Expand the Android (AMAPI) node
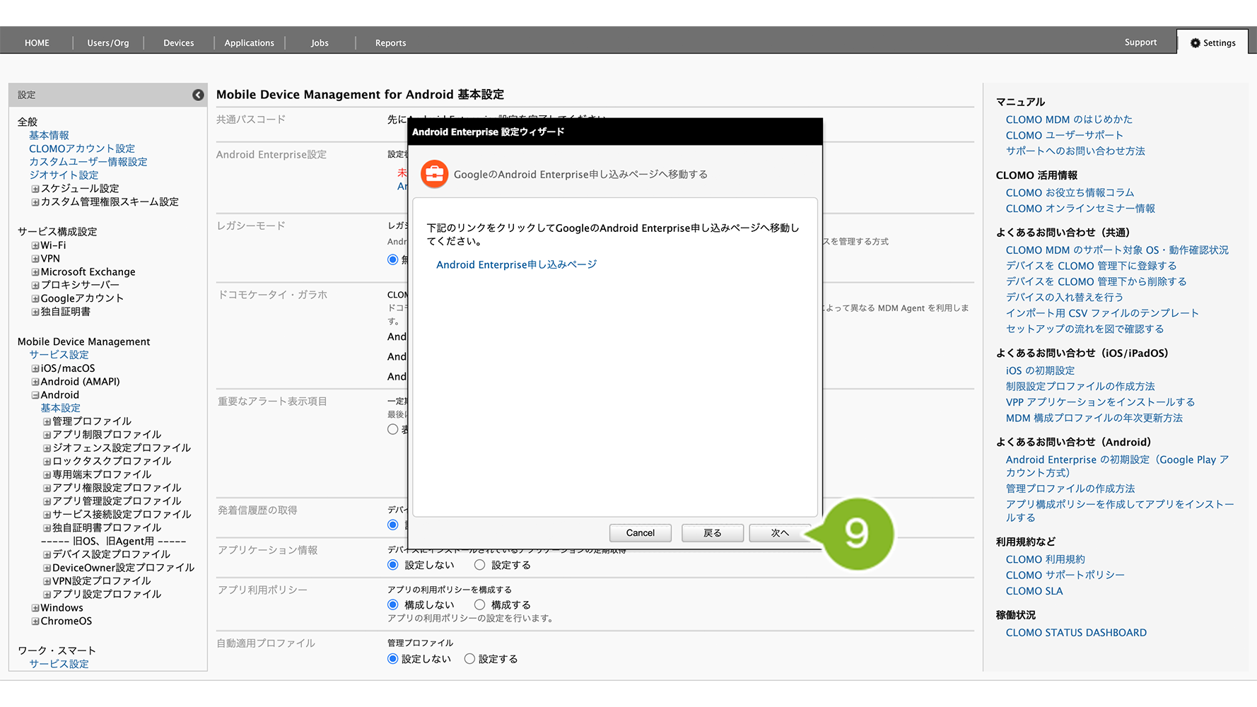 (35, 382)
